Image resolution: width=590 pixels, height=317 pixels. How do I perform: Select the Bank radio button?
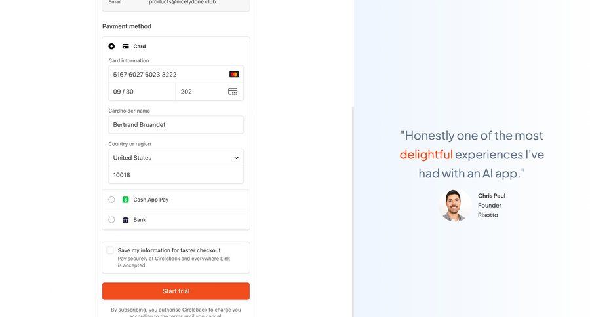[111, 220]
